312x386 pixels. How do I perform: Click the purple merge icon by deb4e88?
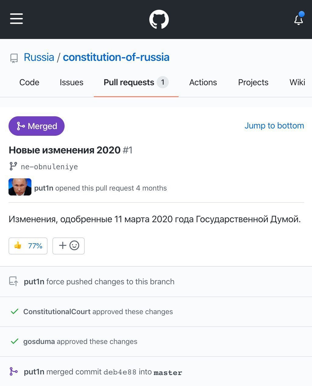click(x=14, y=371)
